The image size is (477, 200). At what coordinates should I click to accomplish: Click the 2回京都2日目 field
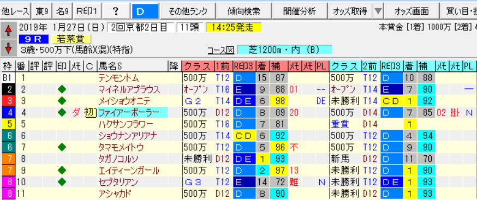(x=141, y=28)
